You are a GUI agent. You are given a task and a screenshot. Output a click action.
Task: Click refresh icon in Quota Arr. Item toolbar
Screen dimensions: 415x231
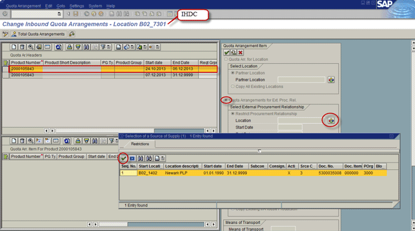(67, 141)
